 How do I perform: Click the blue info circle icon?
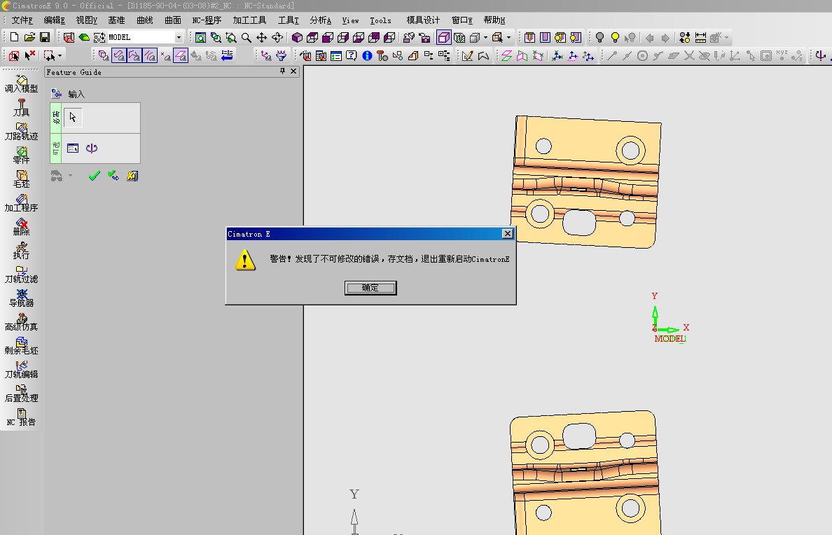click(x=367, y=56)
